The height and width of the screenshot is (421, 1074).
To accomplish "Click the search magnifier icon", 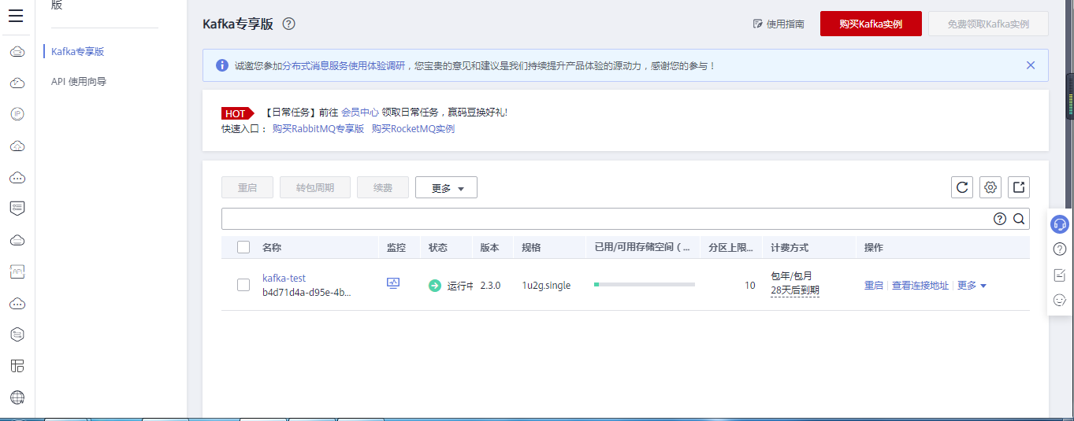I will click(x=1019, y=219).
